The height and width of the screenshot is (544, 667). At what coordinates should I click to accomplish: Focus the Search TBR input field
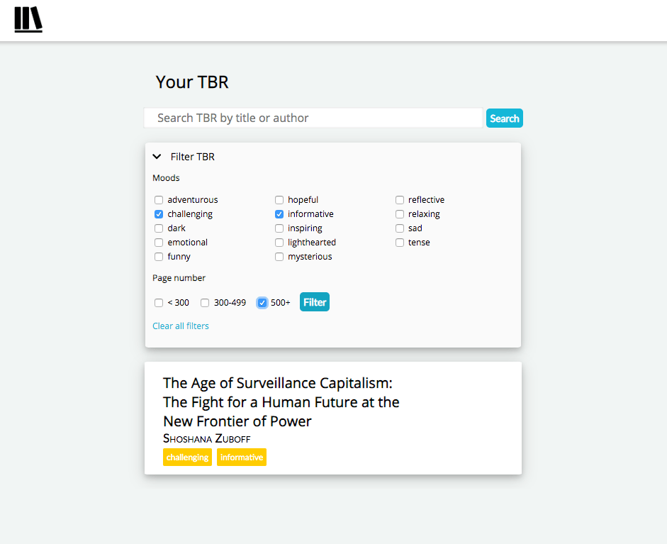313,118
